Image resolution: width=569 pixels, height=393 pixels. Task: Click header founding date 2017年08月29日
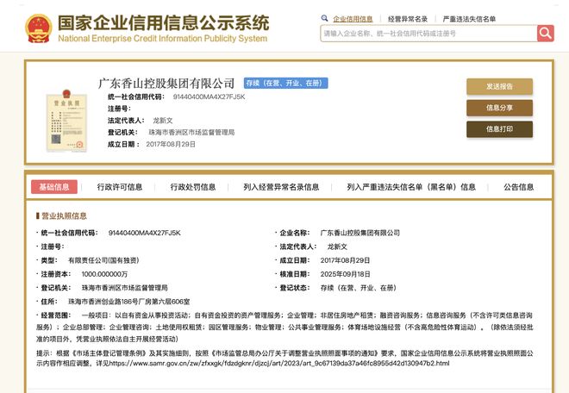point(171,145)
